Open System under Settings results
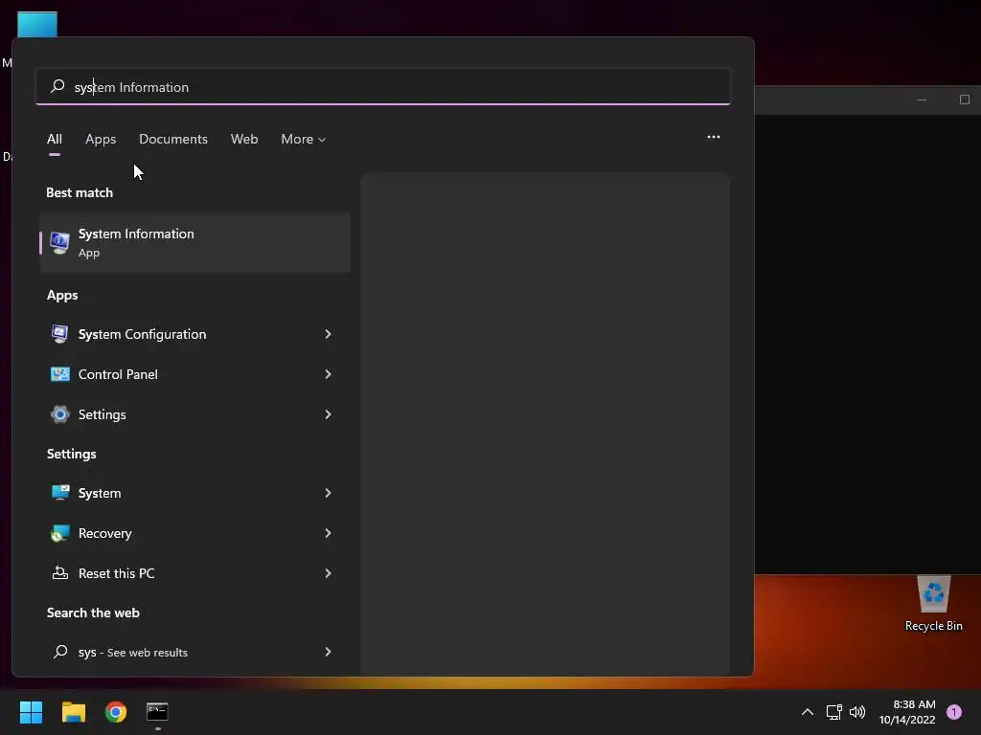The width and height of the screenshot is (981, 735). (194, 493)
